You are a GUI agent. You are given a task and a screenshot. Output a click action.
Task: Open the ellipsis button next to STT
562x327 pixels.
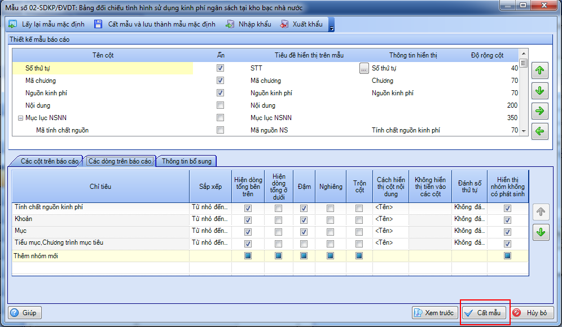pos(364,68)
